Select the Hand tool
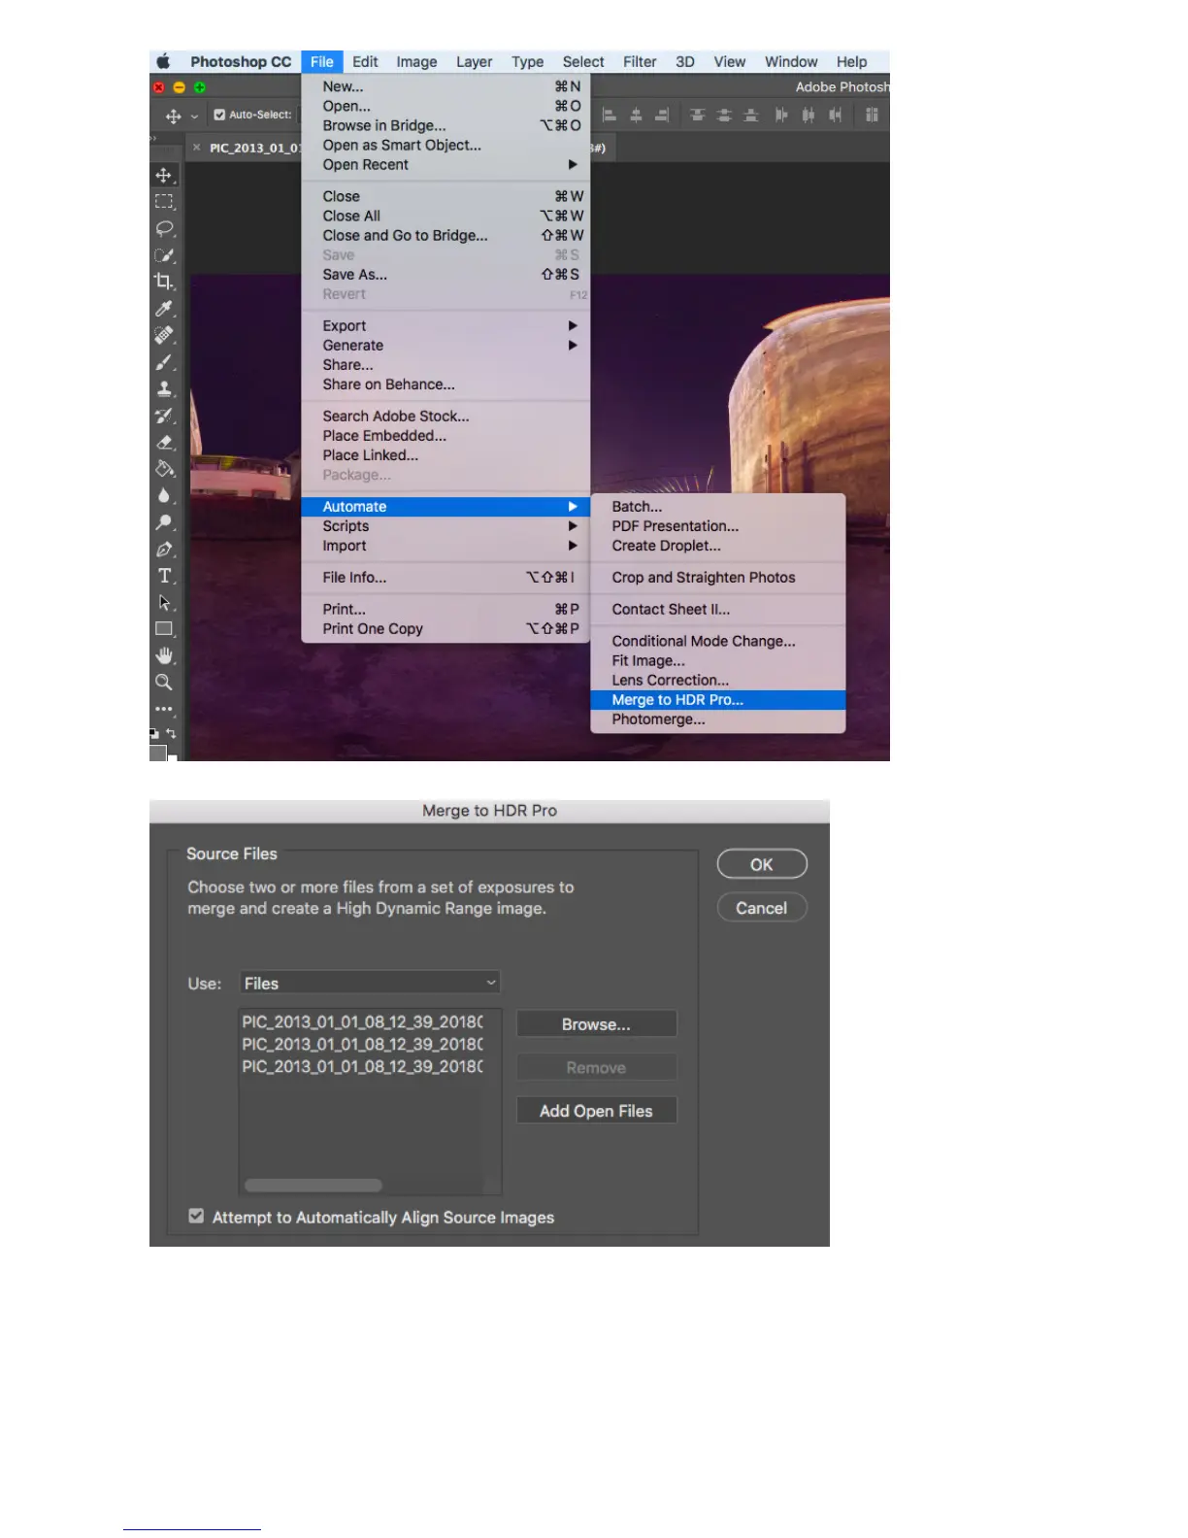 click(x=164, y=655)
